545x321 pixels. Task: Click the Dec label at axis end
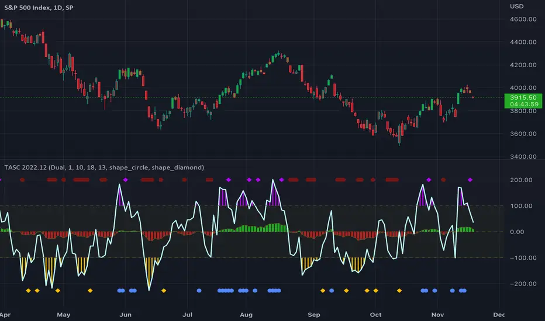pyautogui.click(x=499, y=315)
